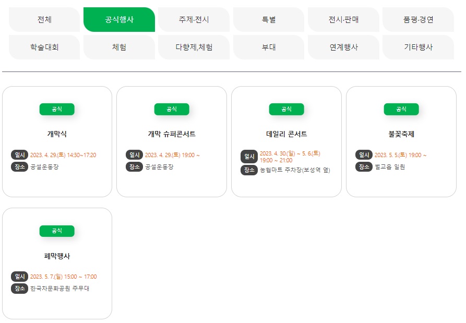Open the 개막식 event card
Screen dimensions: 466x323
[x=57, y=142]
